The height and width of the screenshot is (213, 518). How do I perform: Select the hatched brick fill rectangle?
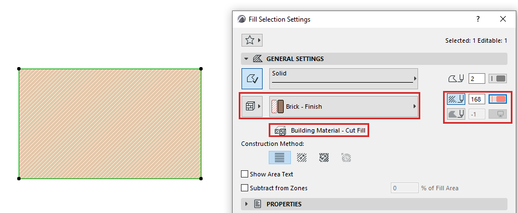110,124
